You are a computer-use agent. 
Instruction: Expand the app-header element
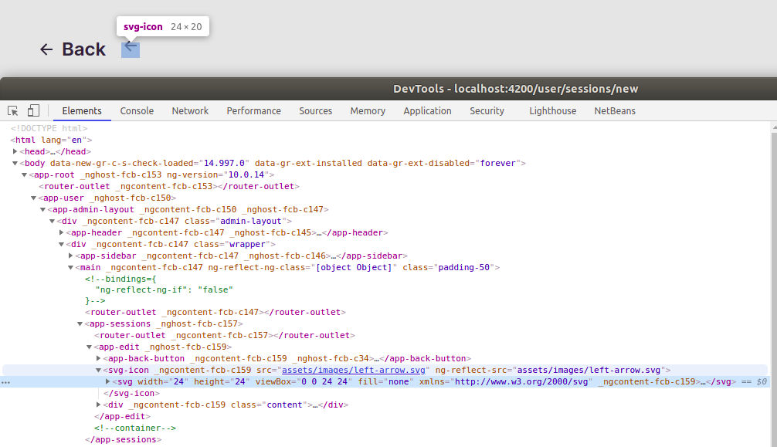[x=63, y=232]
